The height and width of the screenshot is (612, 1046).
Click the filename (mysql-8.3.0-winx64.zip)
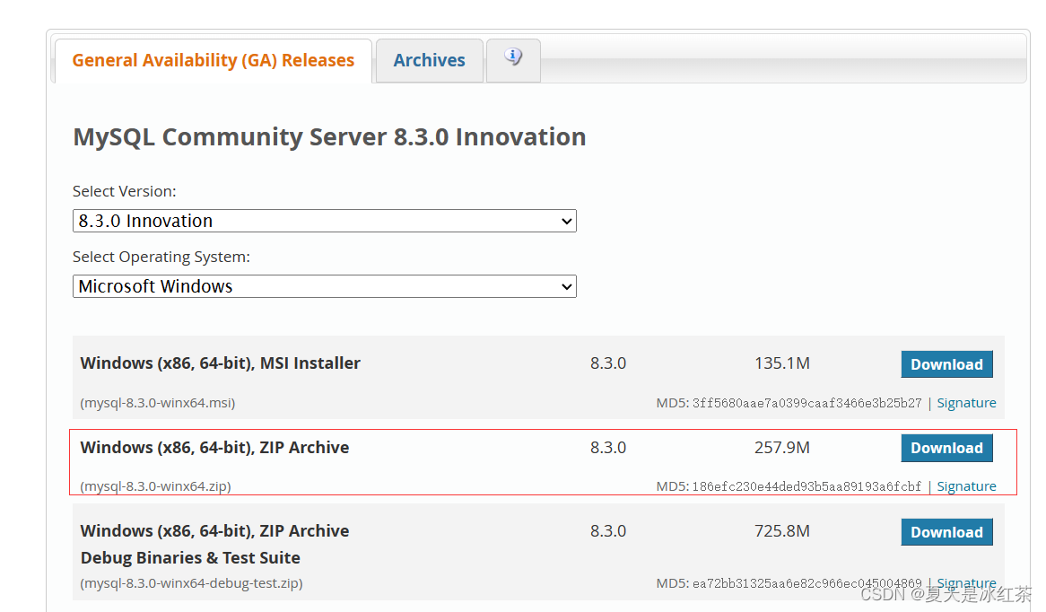(x=155, y=486)
